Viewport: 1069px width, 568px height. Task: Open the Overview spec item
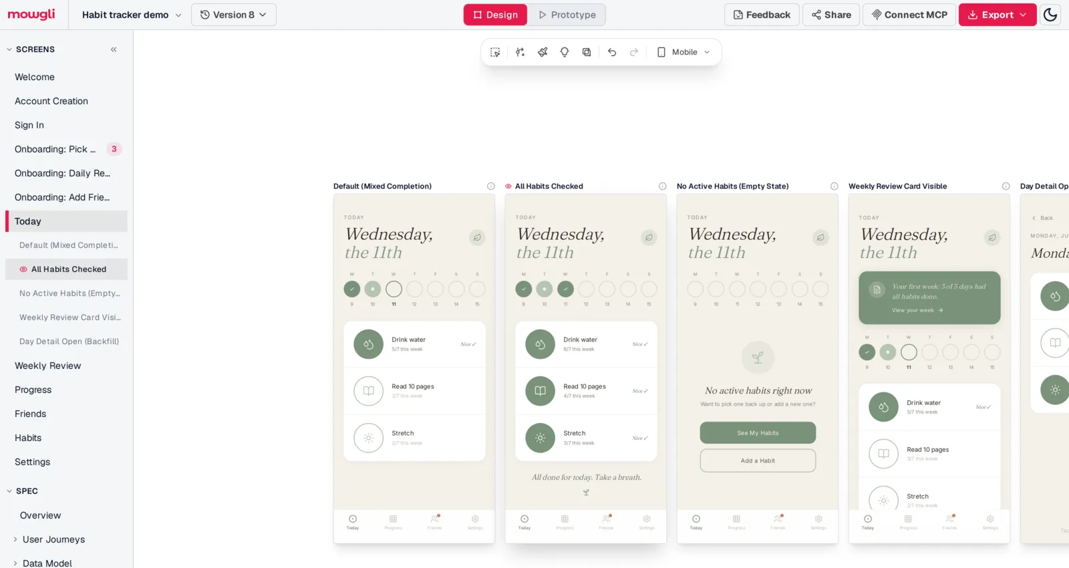coord(66,515)
